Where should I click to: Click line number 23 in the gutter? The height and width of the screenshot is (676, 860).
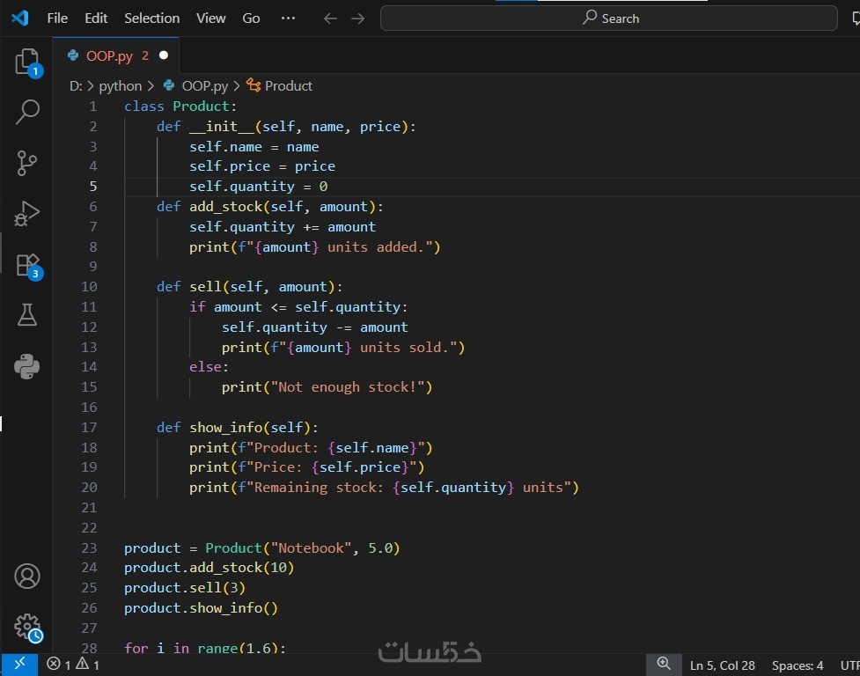click(x=90, y=547)
